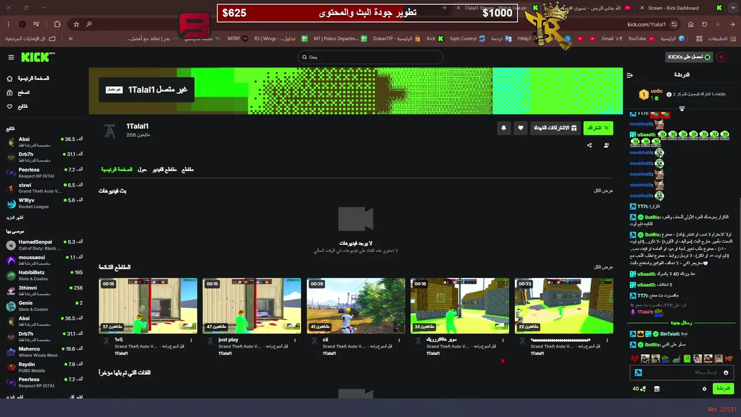Click the notification bell on 1Talal1 channel
741x417 pixels.
click(x=504, y=128)
